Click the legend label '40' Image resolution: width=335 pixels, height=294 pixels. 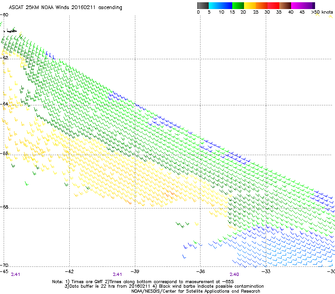coord(291,12)
